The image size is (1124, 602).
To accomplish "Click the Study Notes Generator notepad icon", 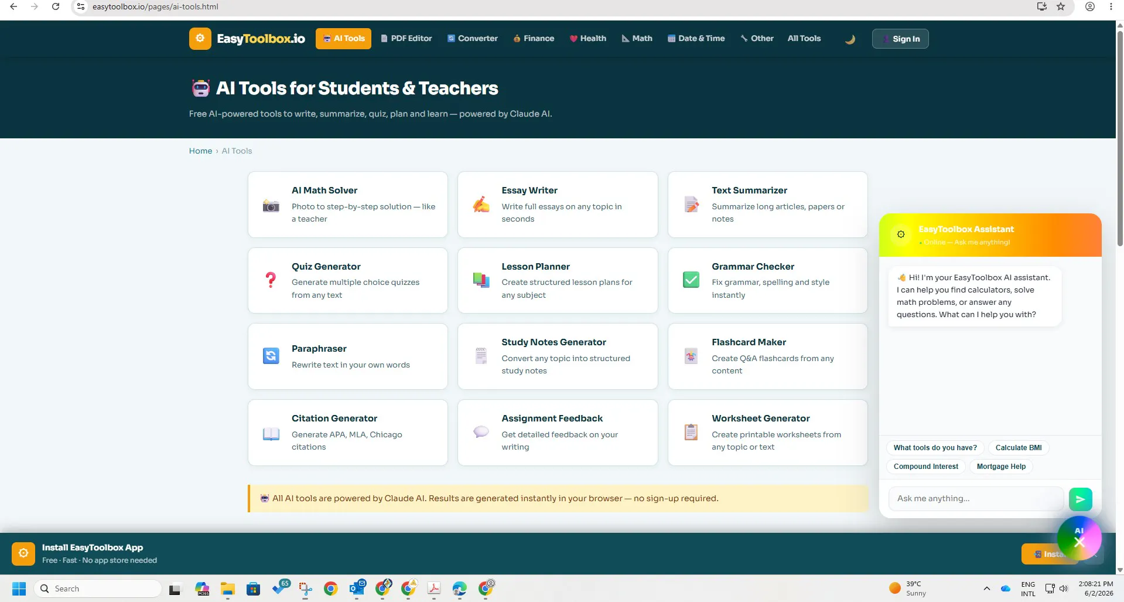I will pyautogui.click(x=481, y=356).
